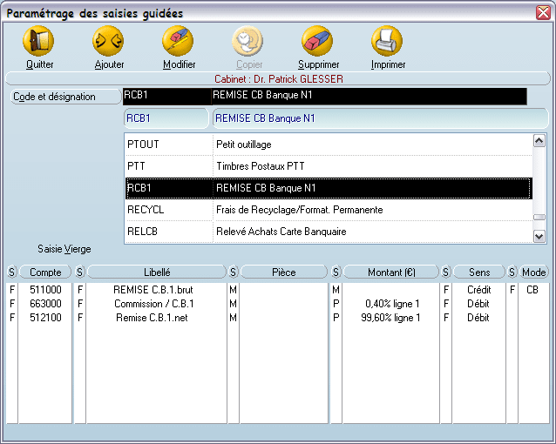
Task: Click the Libellé column header
Action: pyautogui.click(x=156, y=272)
